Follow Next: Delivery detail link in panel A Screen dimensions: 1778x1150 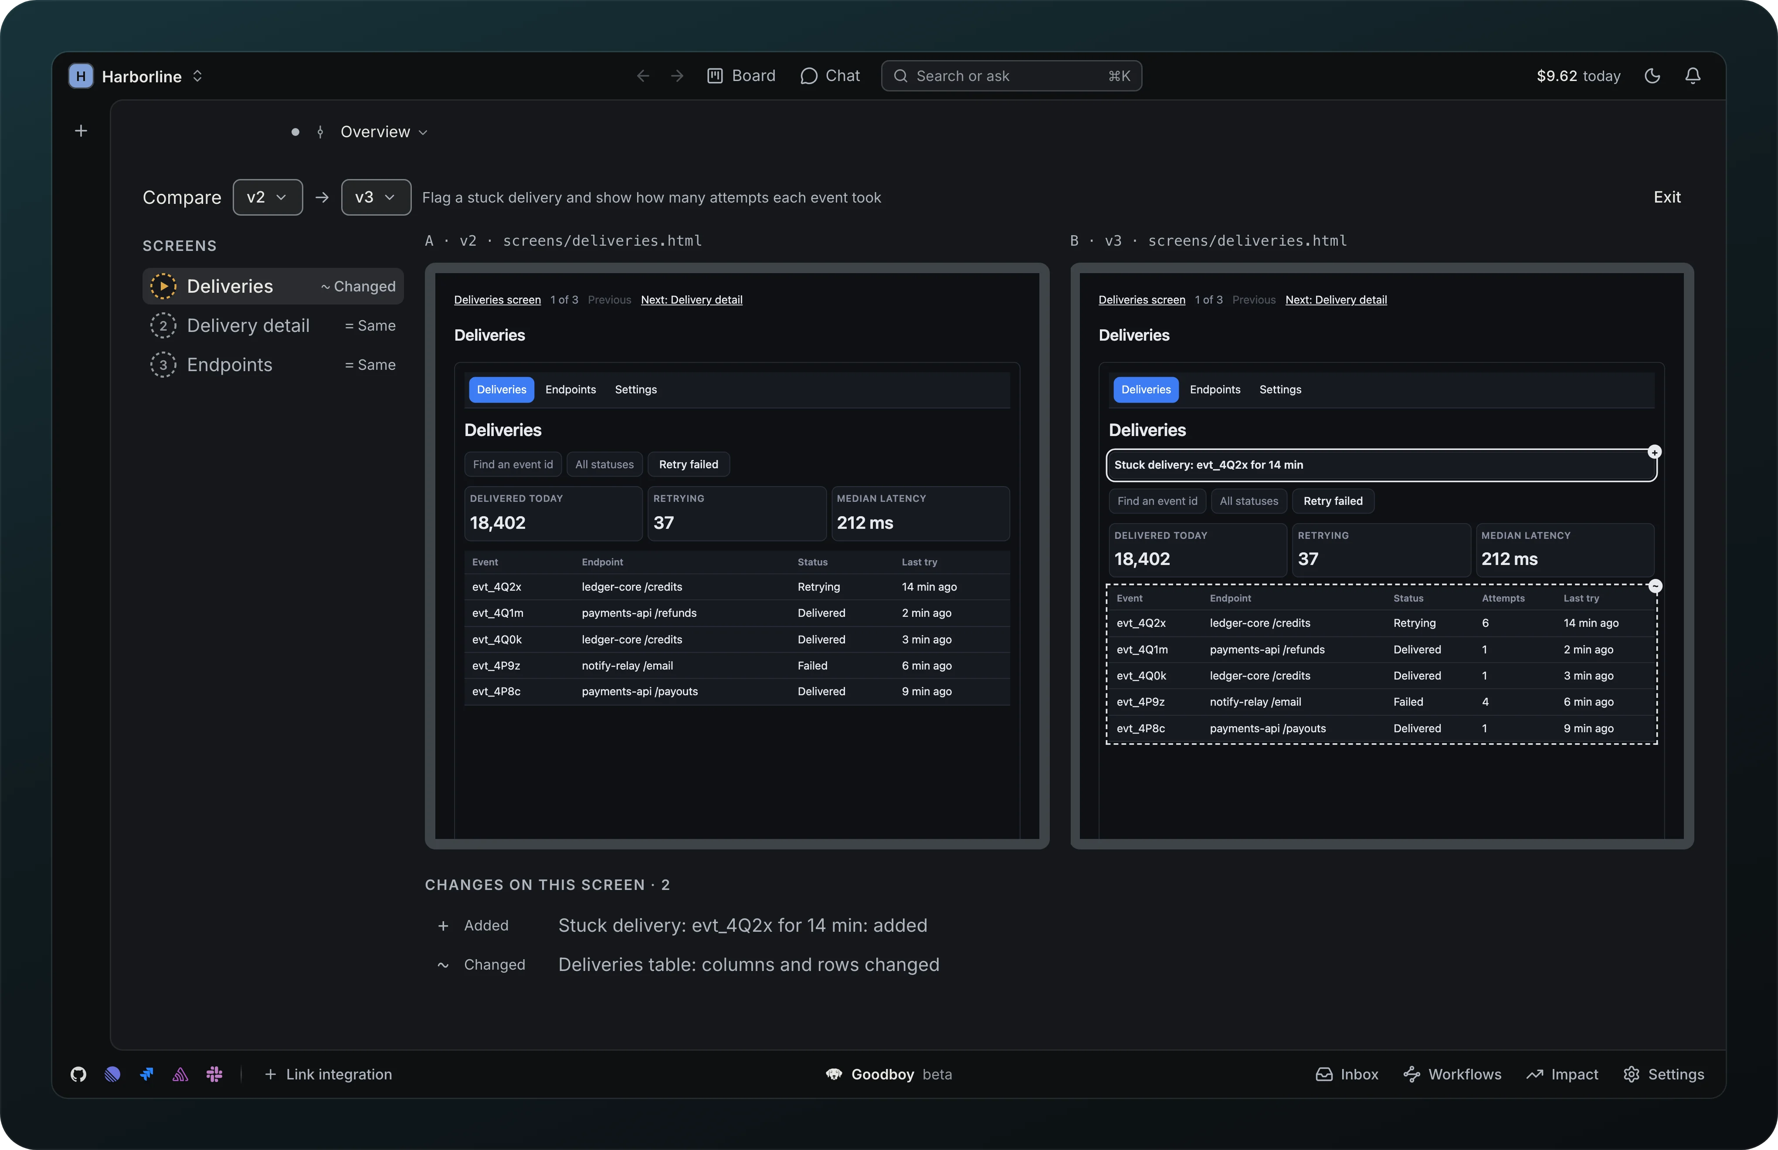[x=691, y=299]
